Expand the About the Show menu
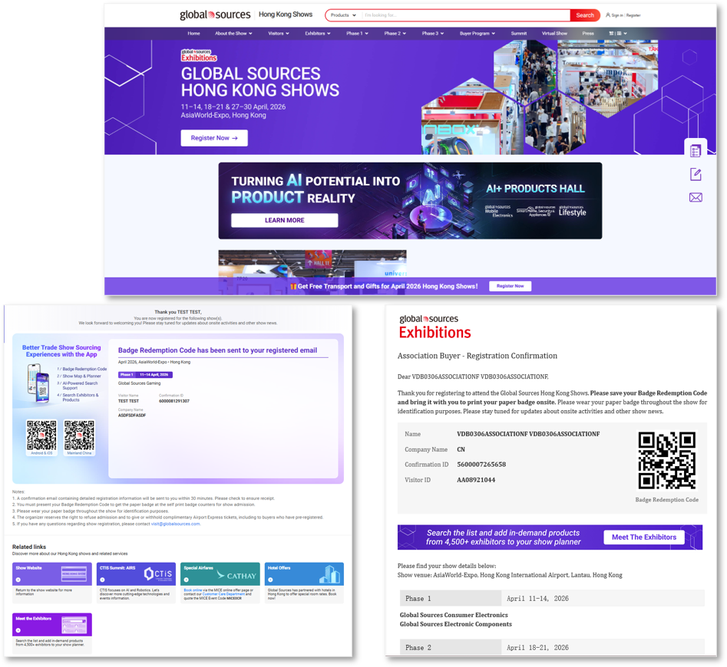727x667 pixels. pos(233,33)
